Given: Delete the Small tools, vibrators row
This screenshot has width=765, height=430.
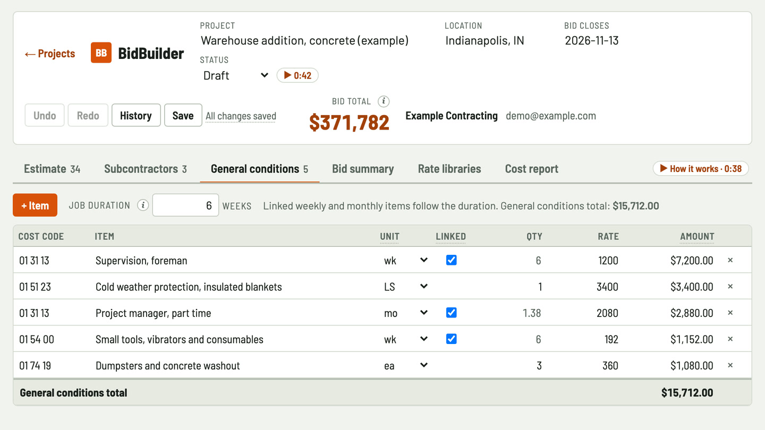Looking at the screenshot, I should pyautogui.click(x=730, y=339).
